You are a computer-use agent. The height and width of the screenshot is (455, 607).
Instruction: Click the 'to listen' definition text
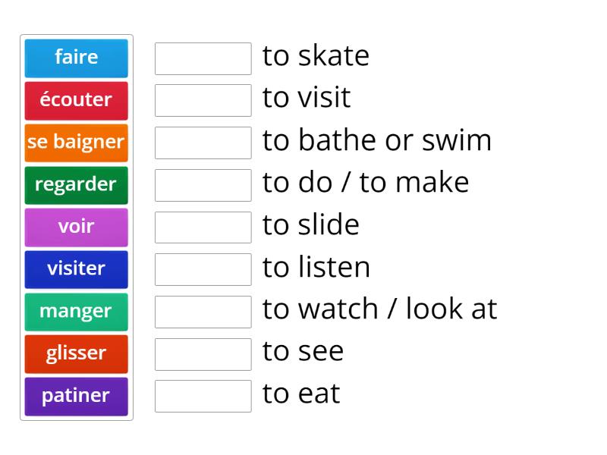[x=316, y=268]
